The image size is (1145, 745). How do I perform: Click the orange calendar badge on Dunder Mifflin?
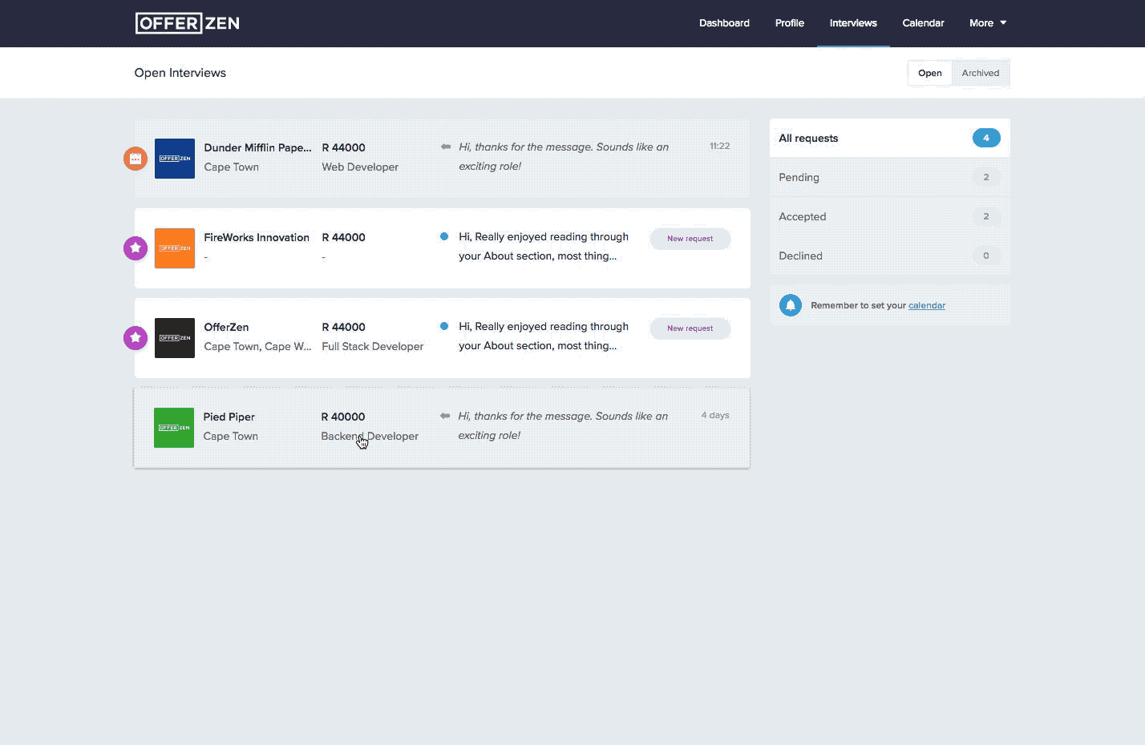tap(136, 159)
